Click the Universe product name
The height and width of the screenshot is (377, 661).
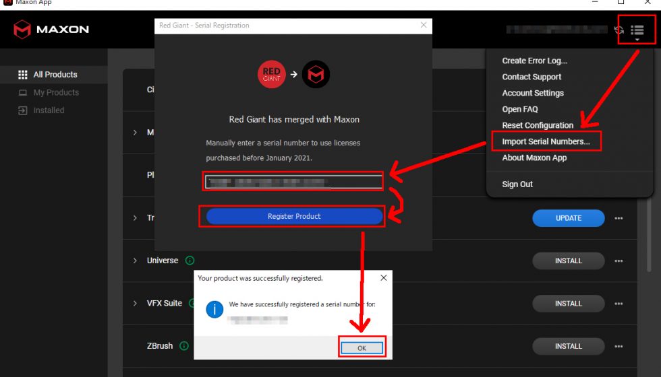pos(163,261)
